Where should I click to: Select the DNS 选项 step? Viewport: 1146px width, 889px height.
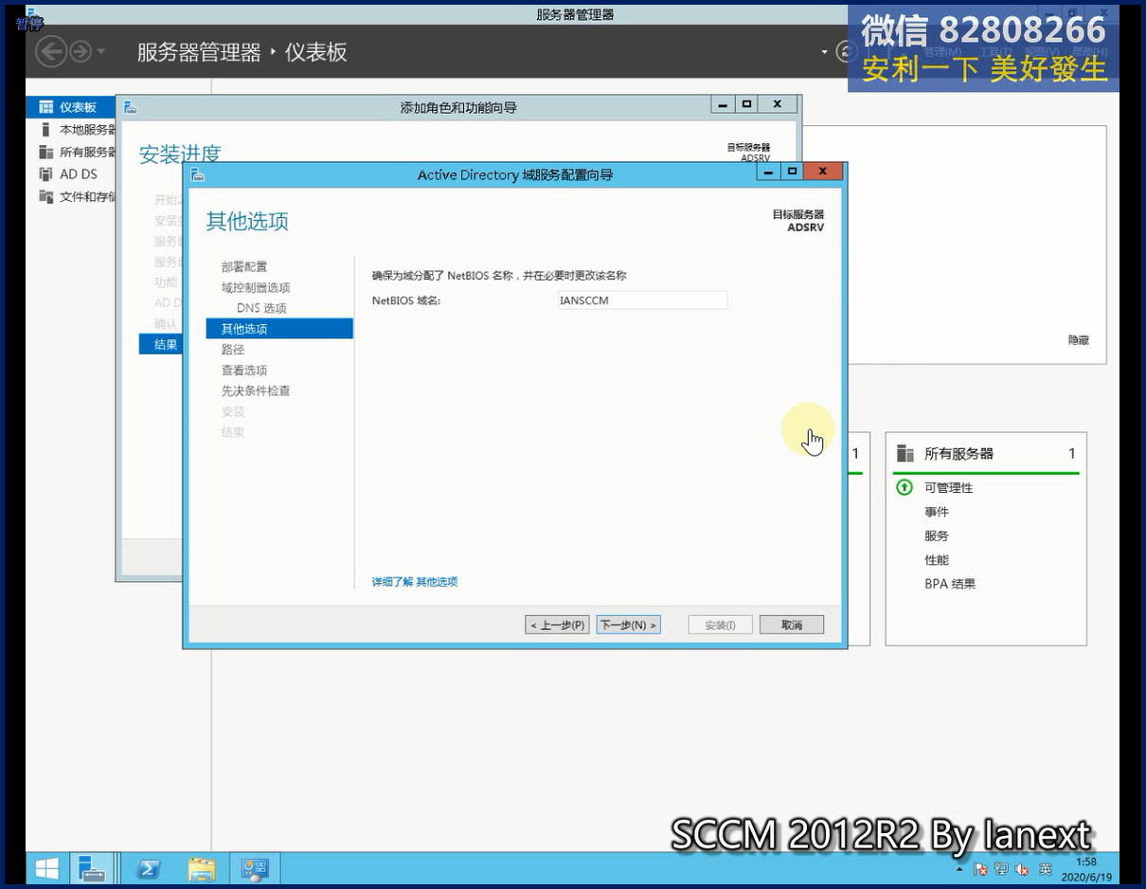click(261, 308)
